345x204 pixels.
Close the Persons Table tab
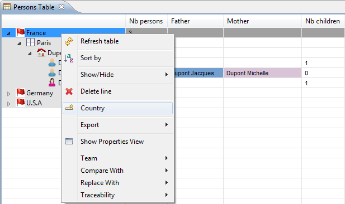click(x=62, y=7)
